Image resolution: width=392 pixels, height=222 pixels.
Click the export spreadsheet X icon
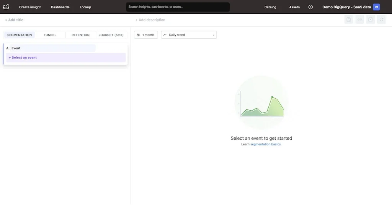pyautogui.click(x=370, y=20)
